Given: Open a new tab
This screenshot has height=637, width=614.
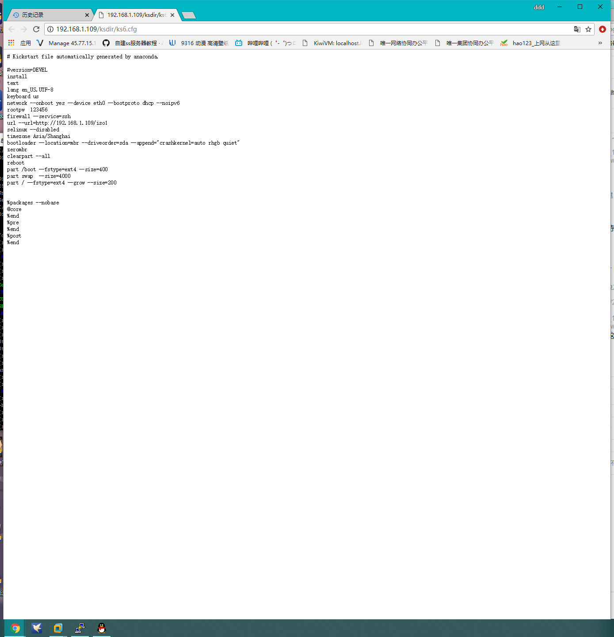Looking at the screenshot, I should (x=189, y=15).
